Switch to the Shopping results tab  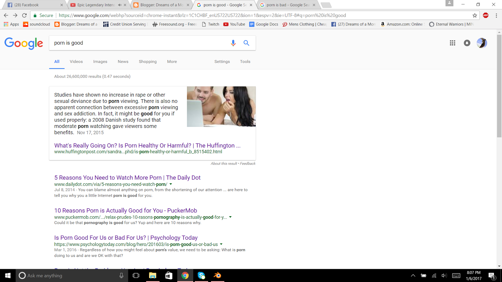pyautogui.click(x=148, y=61)
